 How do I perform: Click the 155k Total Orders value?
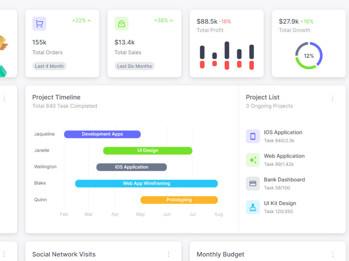(39, 42)
